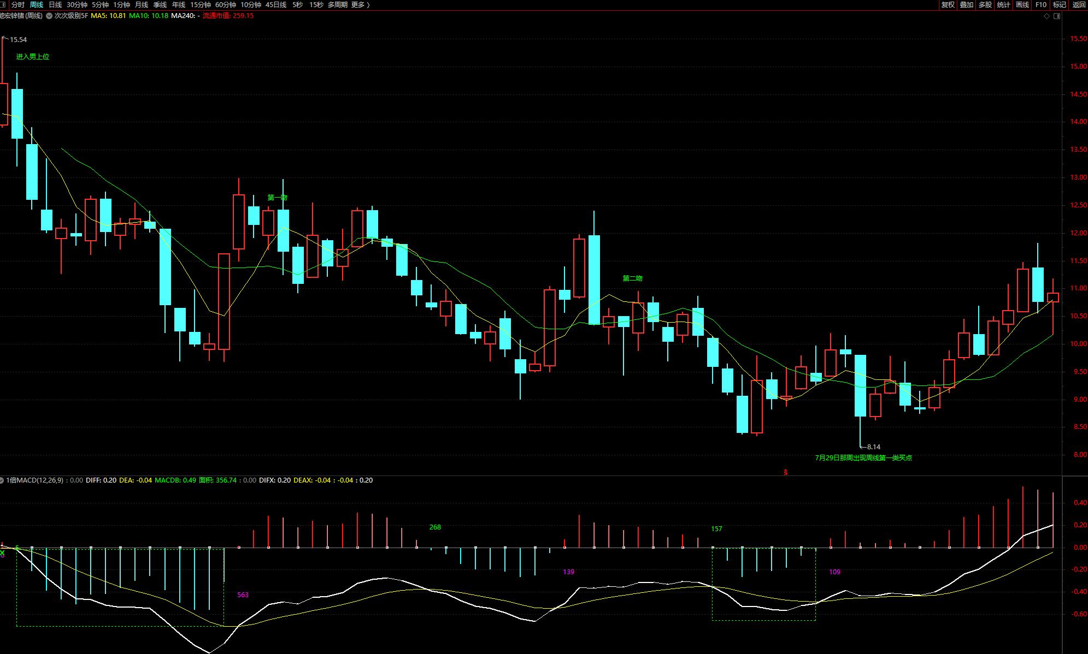Expand 更多 period options
Image resolution: width=1088 pixels, height=654 pixels.
click(x=361, y=5)
